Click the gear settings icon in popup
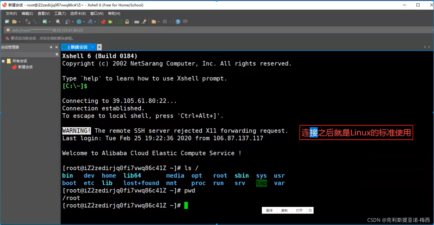This screenshot has height=225, width=434. point(310,210)
